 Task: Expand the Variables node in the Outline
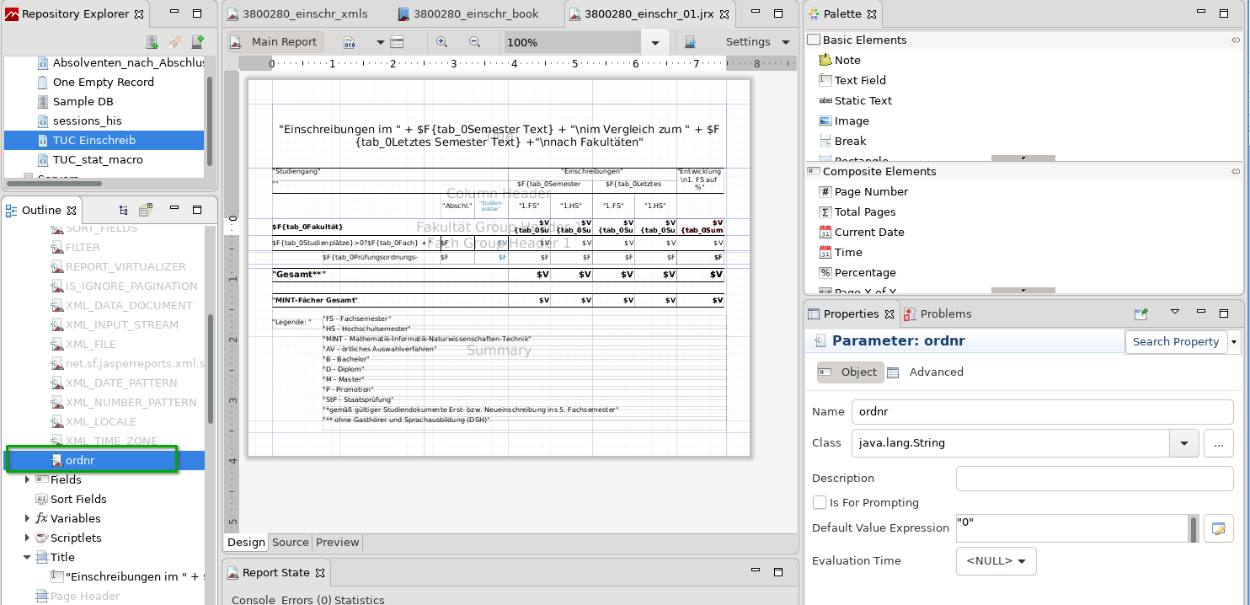pyautogui.click(x=28, y=518)
